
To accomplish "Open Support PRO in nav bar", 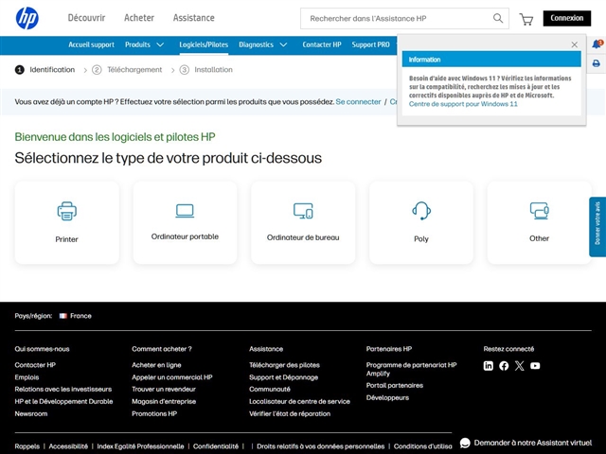I will [370, 44].
